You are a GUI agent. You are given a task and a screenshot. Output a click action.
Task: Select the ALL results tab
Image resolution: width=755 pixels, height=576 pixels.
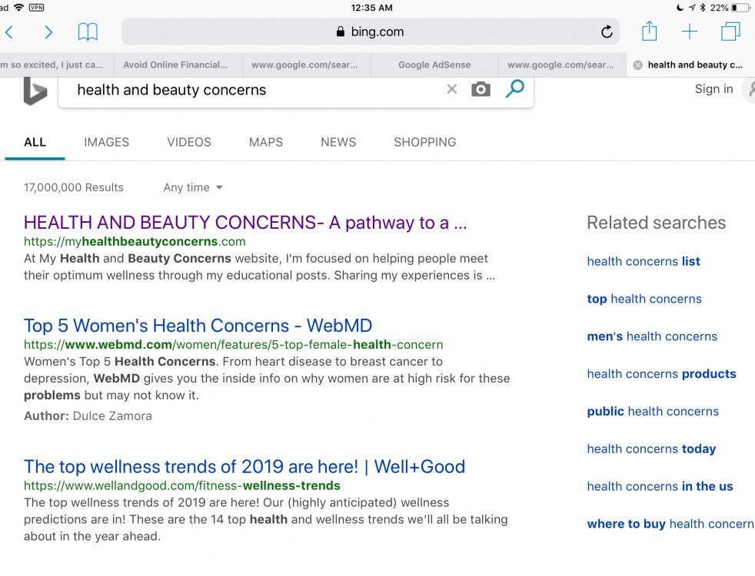(x=35, y=142)
